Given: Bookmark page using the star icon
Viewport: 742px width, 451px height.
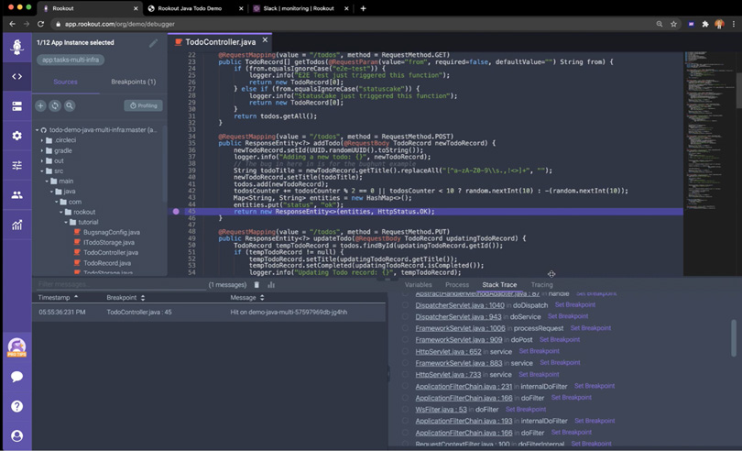Looking at the screenshot, I should tap(673, 24).
